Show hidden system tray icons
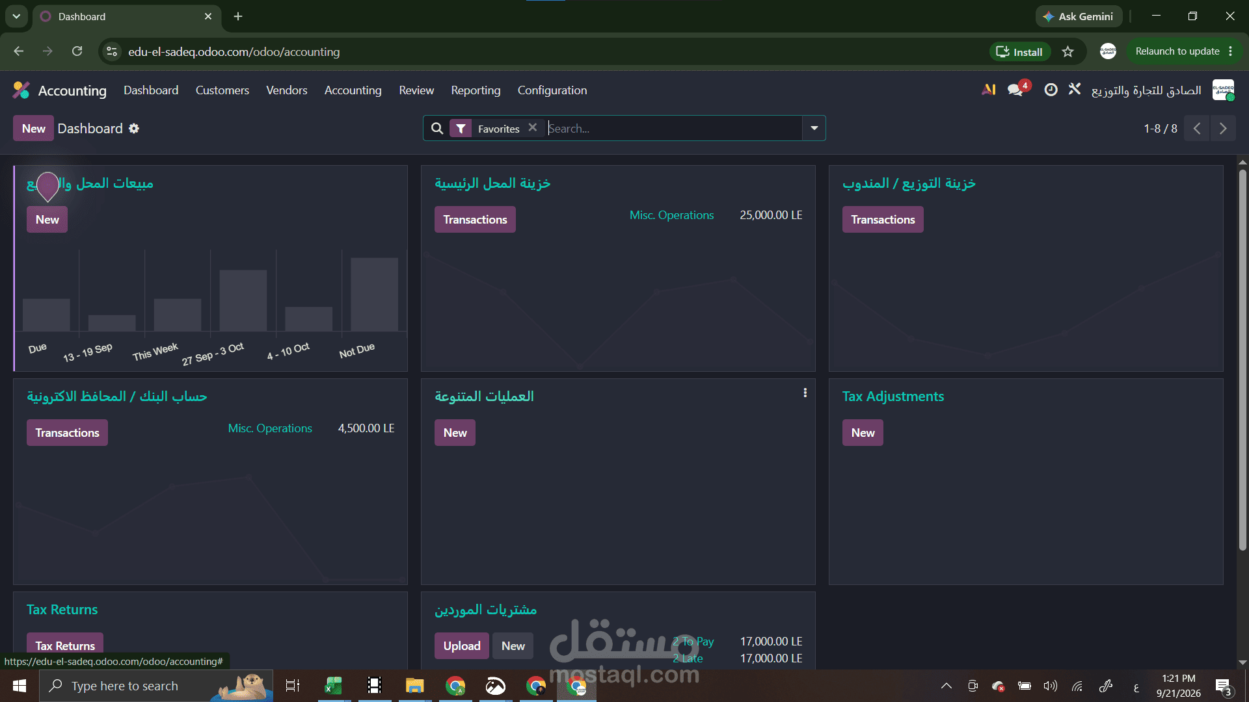The width and height of the screenshot is (1249, 702). click(947, 686)
